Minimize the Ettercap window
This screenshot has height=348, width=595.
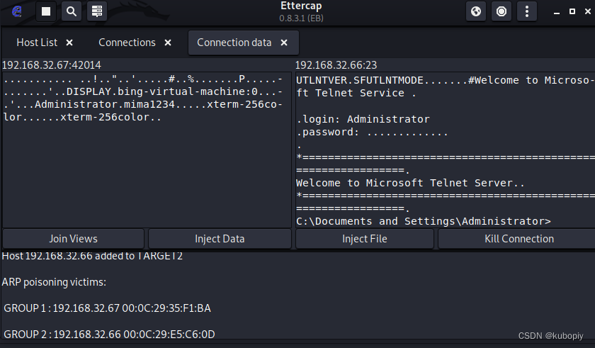pos(557,12)
